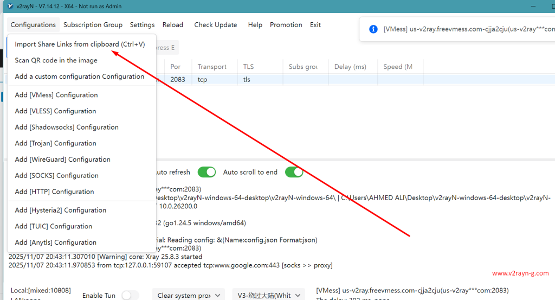Click Reload in the menu bar

coord(173,25)
